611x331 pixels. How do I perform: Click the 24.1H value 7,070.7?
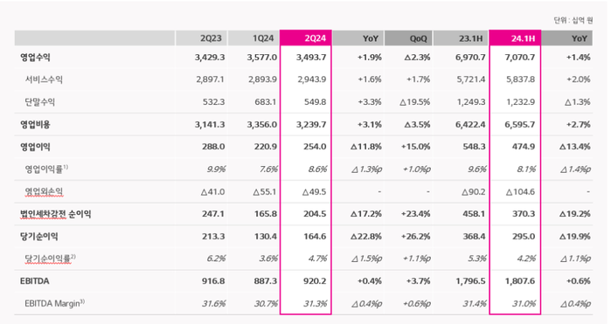click(520, 58)
